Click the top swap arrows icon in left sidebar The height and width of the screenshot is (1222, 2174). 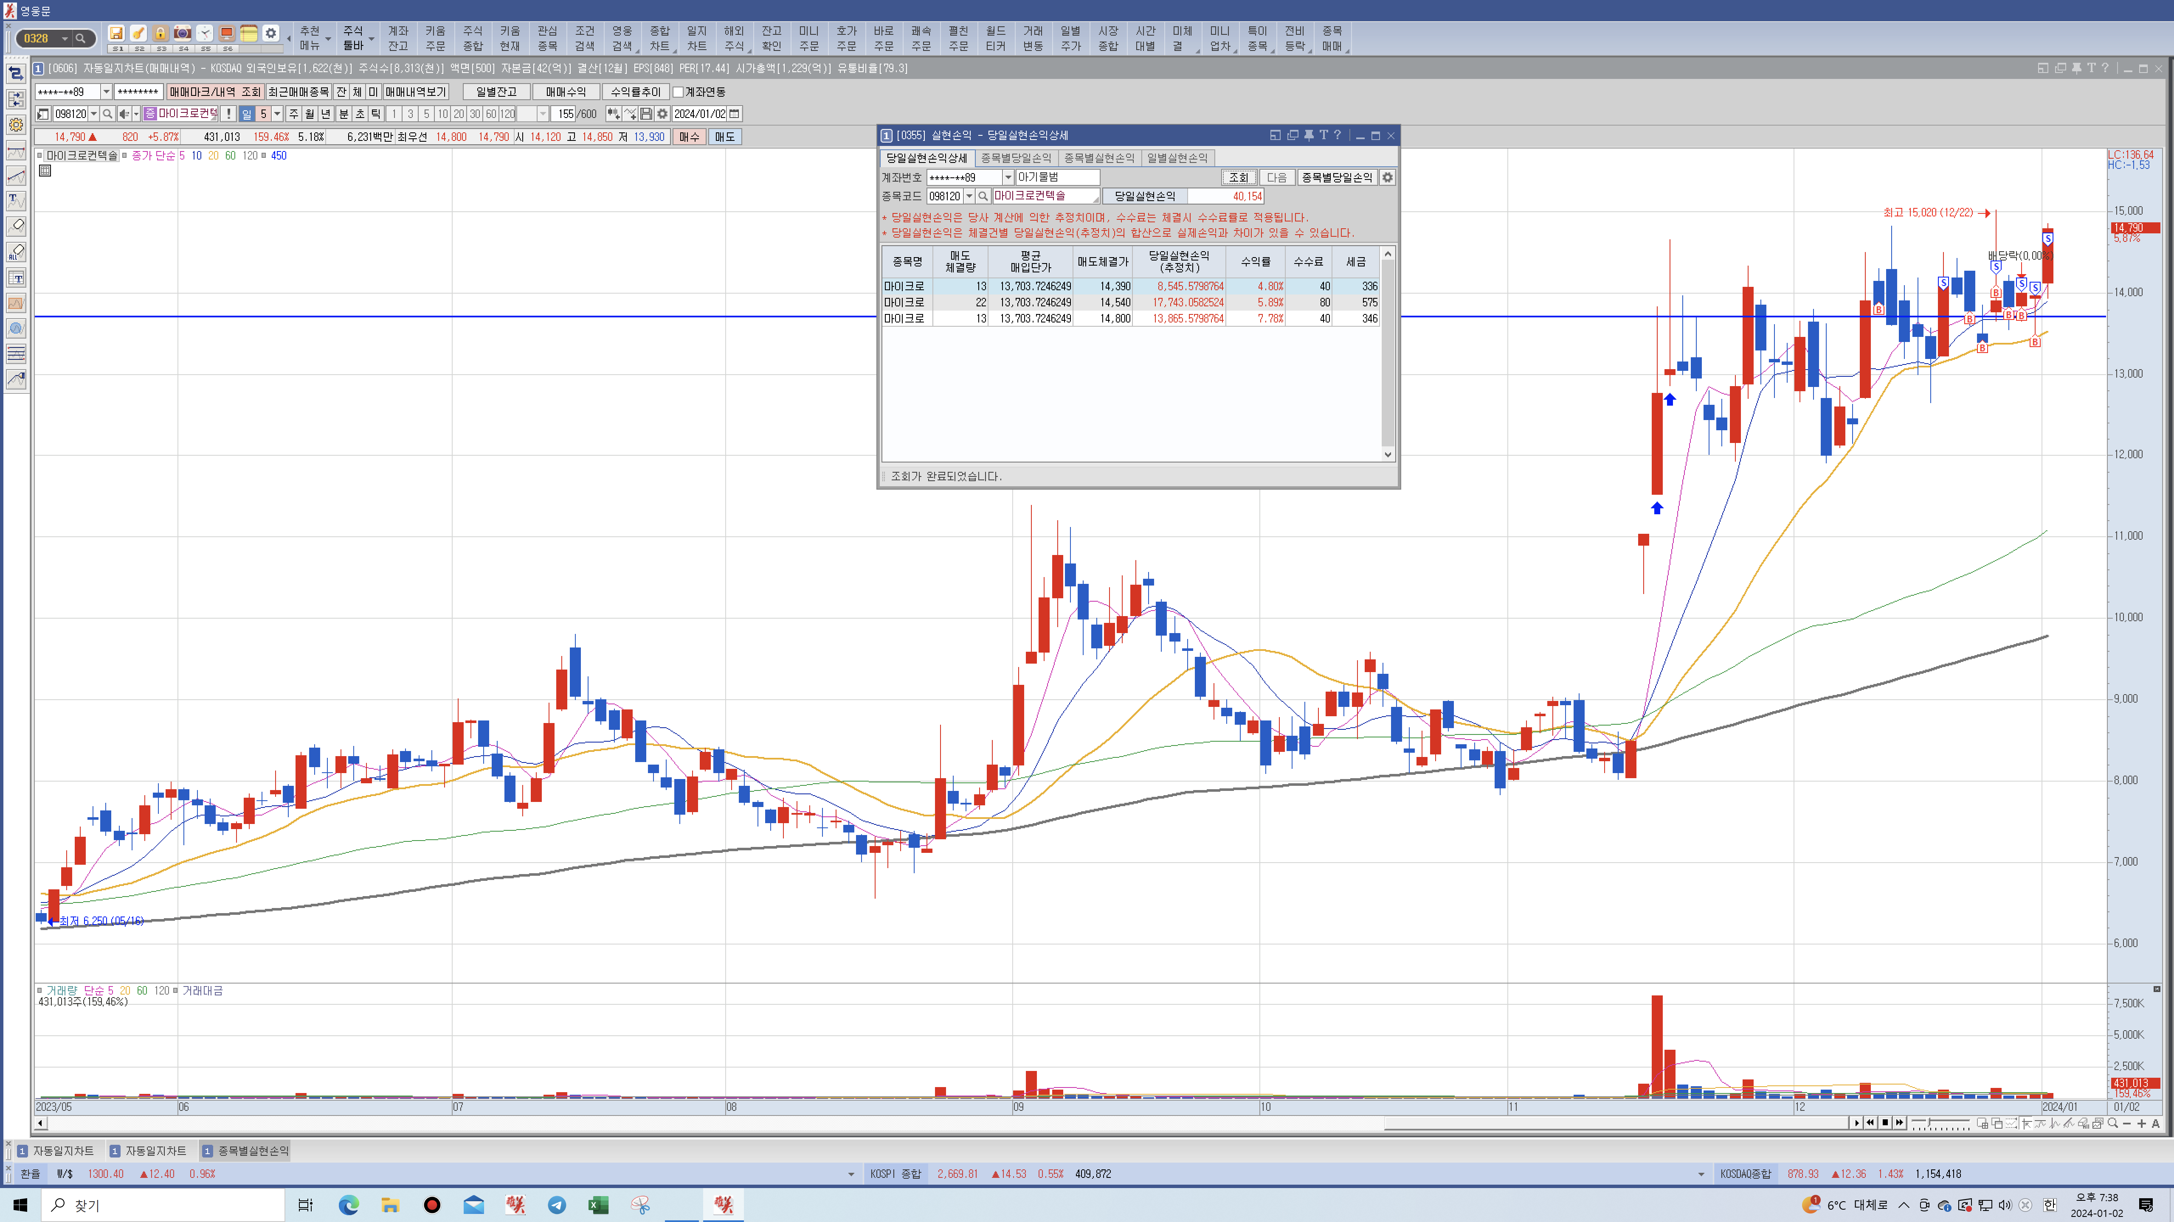[x=16, y=74]
